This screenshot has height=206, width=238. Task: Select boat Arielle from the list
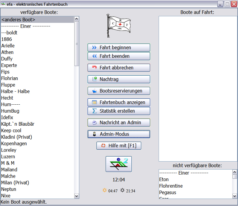pos(8,46)
